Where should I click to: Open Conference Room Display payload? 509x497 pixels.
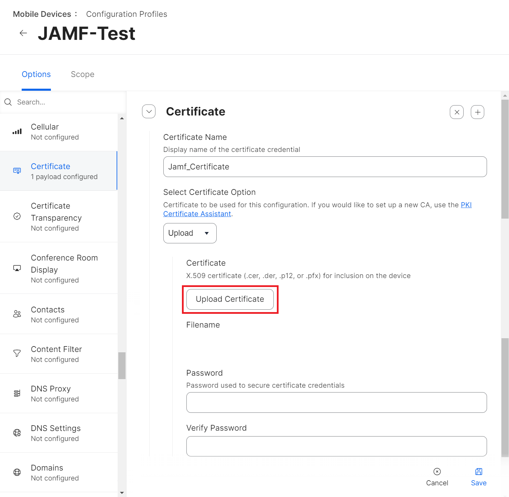tap(64, 268)
